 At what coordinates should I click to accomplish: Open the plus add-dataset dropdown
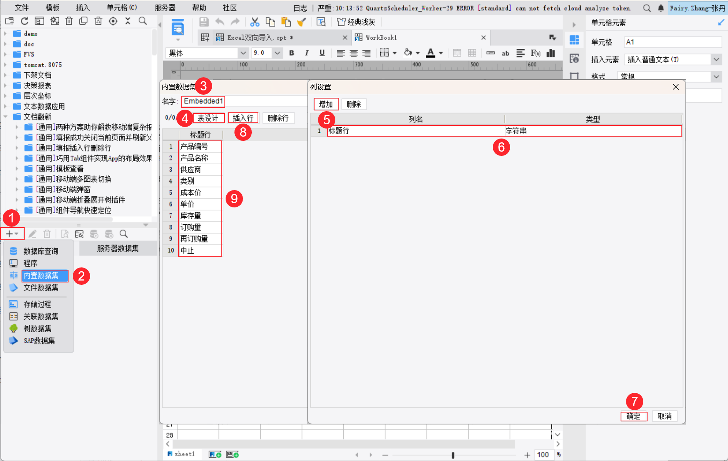click(x=12, y=234)
